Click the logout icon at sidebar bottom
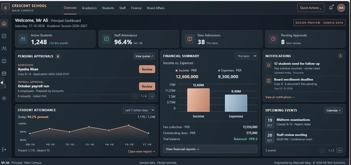This screenshot has width=351, height=165. (4, 149)
